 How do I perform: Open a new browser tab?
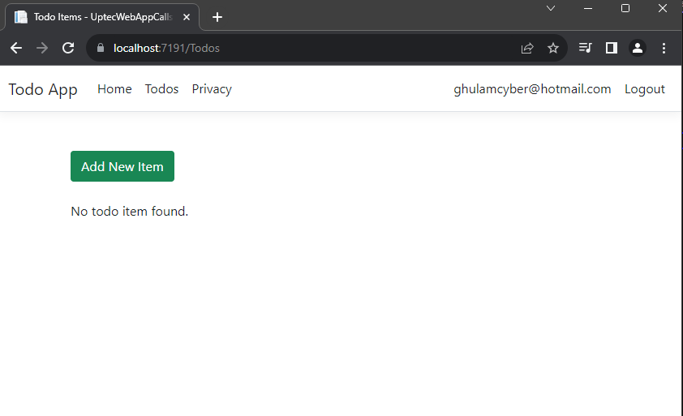tap(217, 17)
